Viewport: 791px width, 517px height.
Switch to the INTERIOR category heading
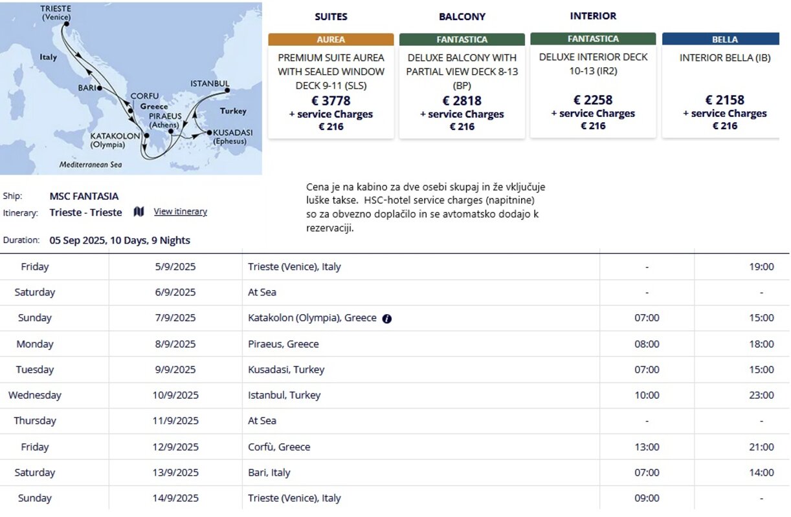pyautogui.click(x=593, y=16)
